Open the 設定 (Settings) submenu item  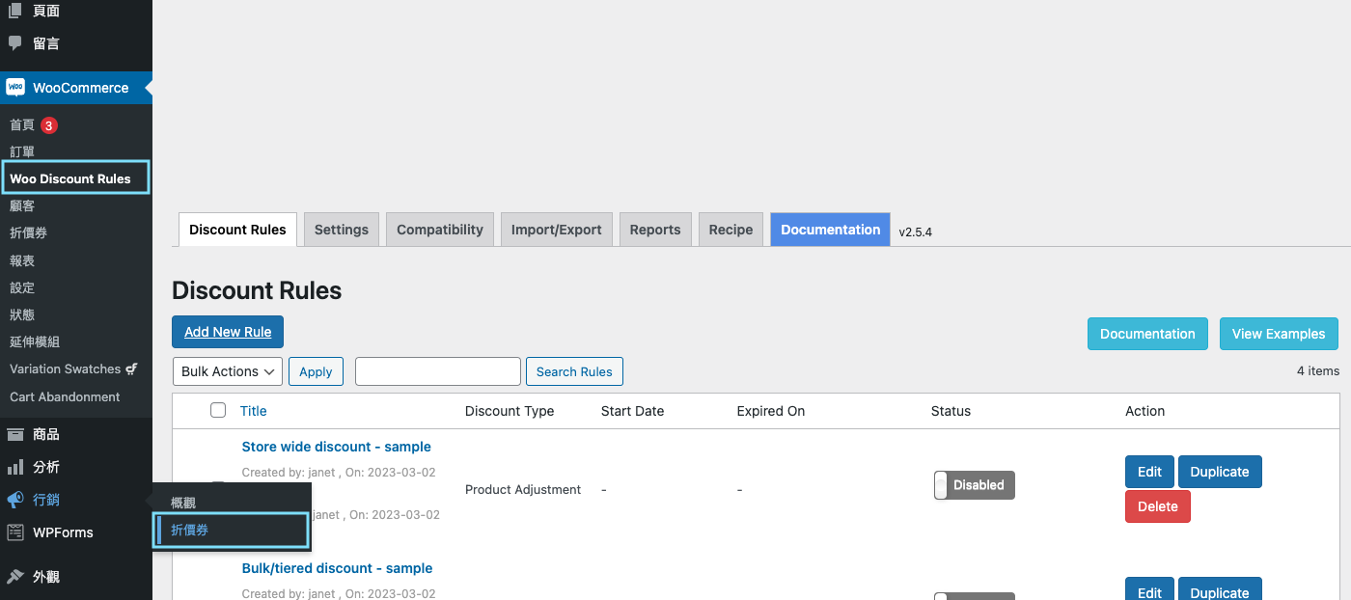tap(22, 287)
